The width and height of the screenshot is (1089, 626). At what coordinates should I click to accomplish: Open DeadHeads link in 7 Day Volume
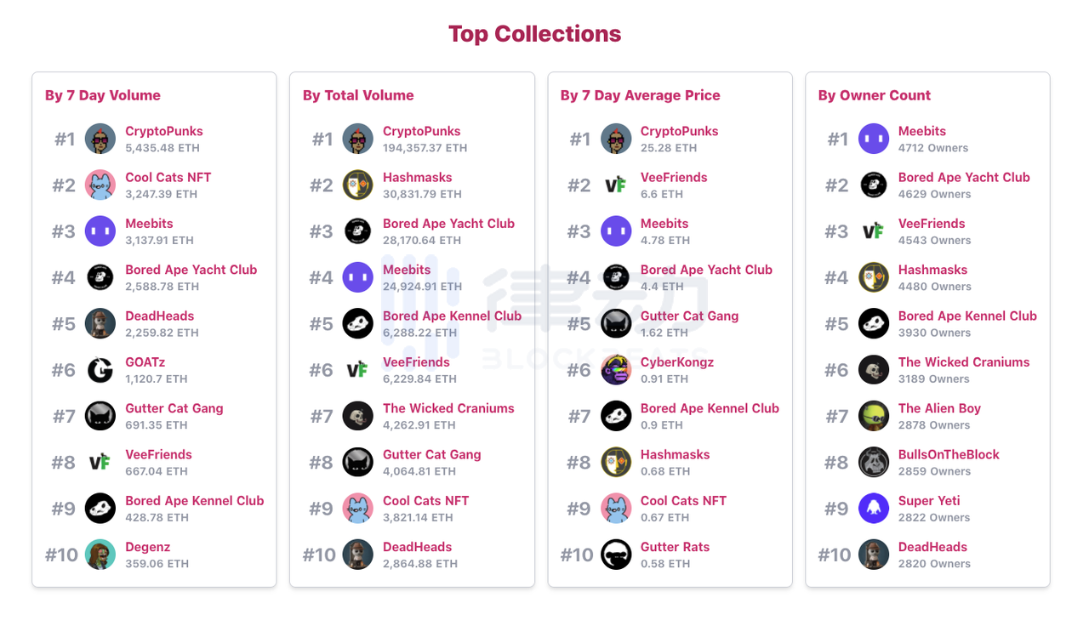click(160, 316)
